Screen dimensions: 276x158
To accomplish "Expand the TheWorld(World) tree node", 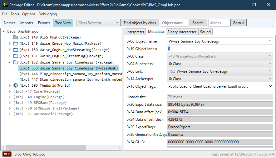I will [10, 85].
